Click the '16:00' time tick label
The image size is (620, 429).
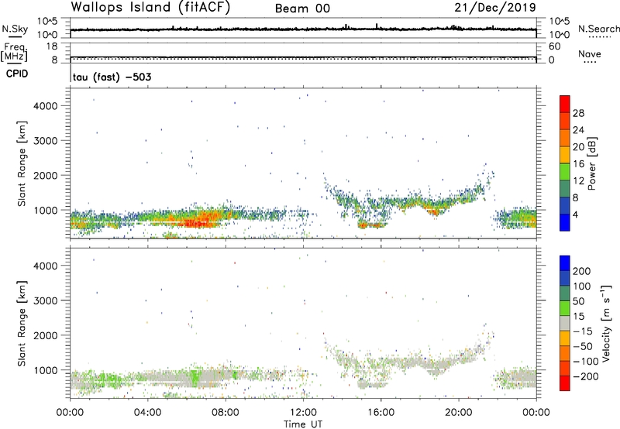pyautogui.click(x=381, y=413)
